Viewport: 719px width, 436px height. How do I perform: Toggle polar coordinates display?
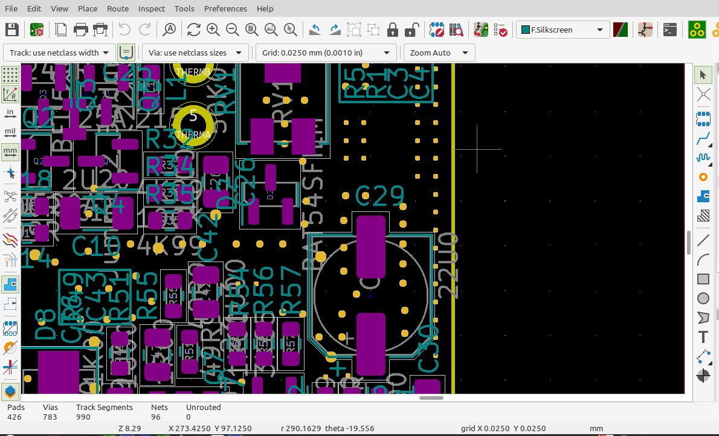[x=10, y=94]
